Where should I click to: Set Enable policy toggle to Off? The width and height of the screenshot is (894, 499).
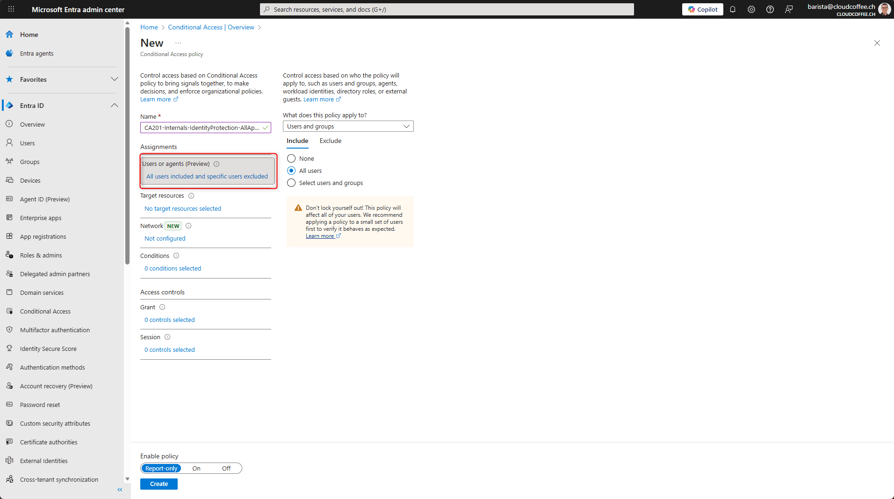coord(226,468)
